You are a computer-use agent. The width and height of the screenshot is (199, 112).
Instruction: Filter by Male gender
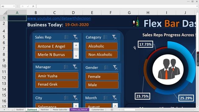click(102, 85)
